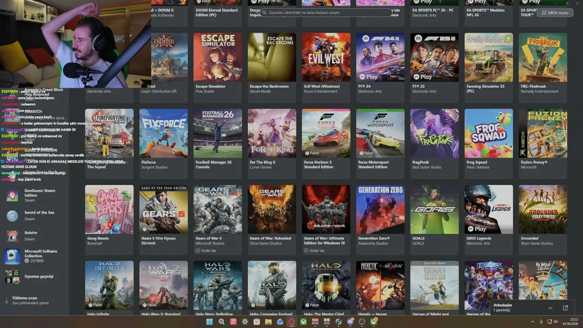Click the Pine Studio publisher text
The width and height of the screenshot is (583, 328).
pos(205,91)
